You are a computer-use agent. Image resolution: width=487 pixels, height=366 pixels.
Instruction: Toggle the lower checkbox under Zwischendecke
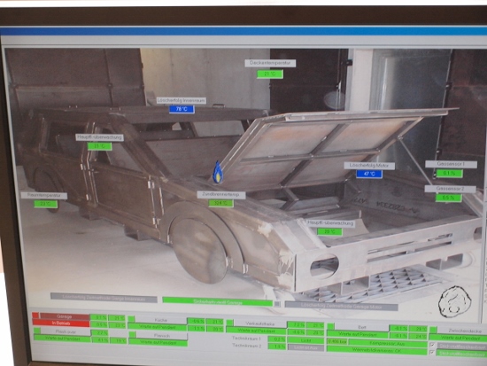click(x=431, y=352)
